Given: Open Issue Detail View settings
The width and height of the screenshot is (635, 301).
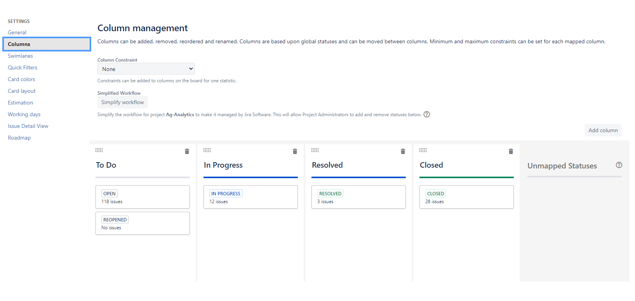Looking at the screenshot, I should click(x=28, y=126).
